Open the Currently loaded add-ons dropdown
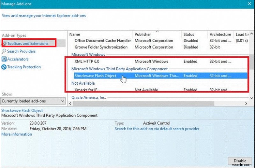Viewport: 255px width, 168px height. pos(33,101)
